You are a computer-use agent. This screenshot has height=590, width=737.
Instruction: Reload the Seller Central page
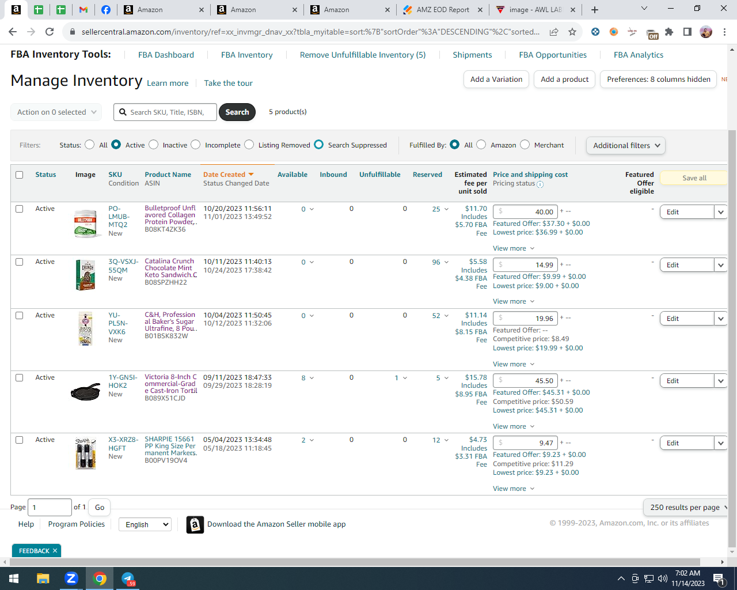pyautogui.click(x=50, y=32)
